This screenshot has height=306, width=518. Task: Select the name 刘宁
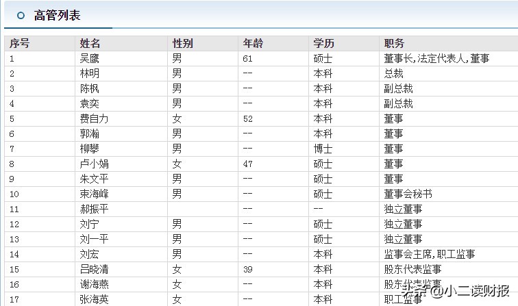tap(90, 224)
